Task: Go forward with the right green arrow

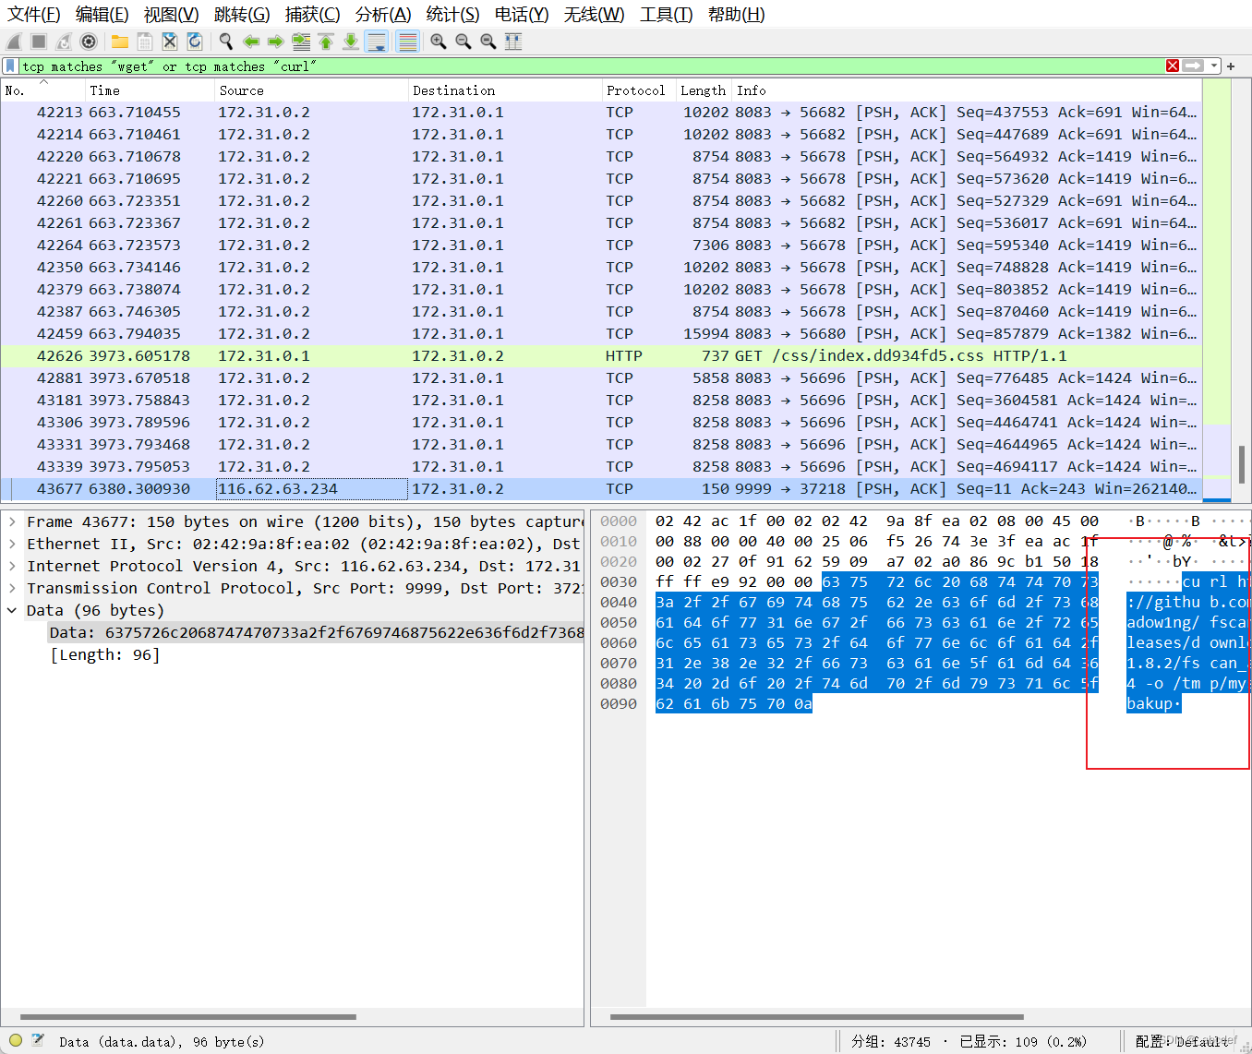Action: [x=275, y=42]
